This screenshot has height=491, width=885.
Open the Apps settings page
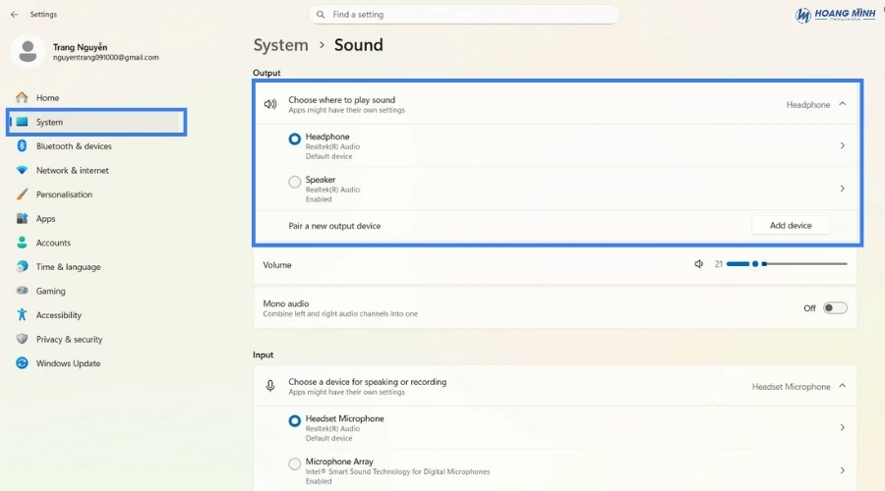[46, 219]
